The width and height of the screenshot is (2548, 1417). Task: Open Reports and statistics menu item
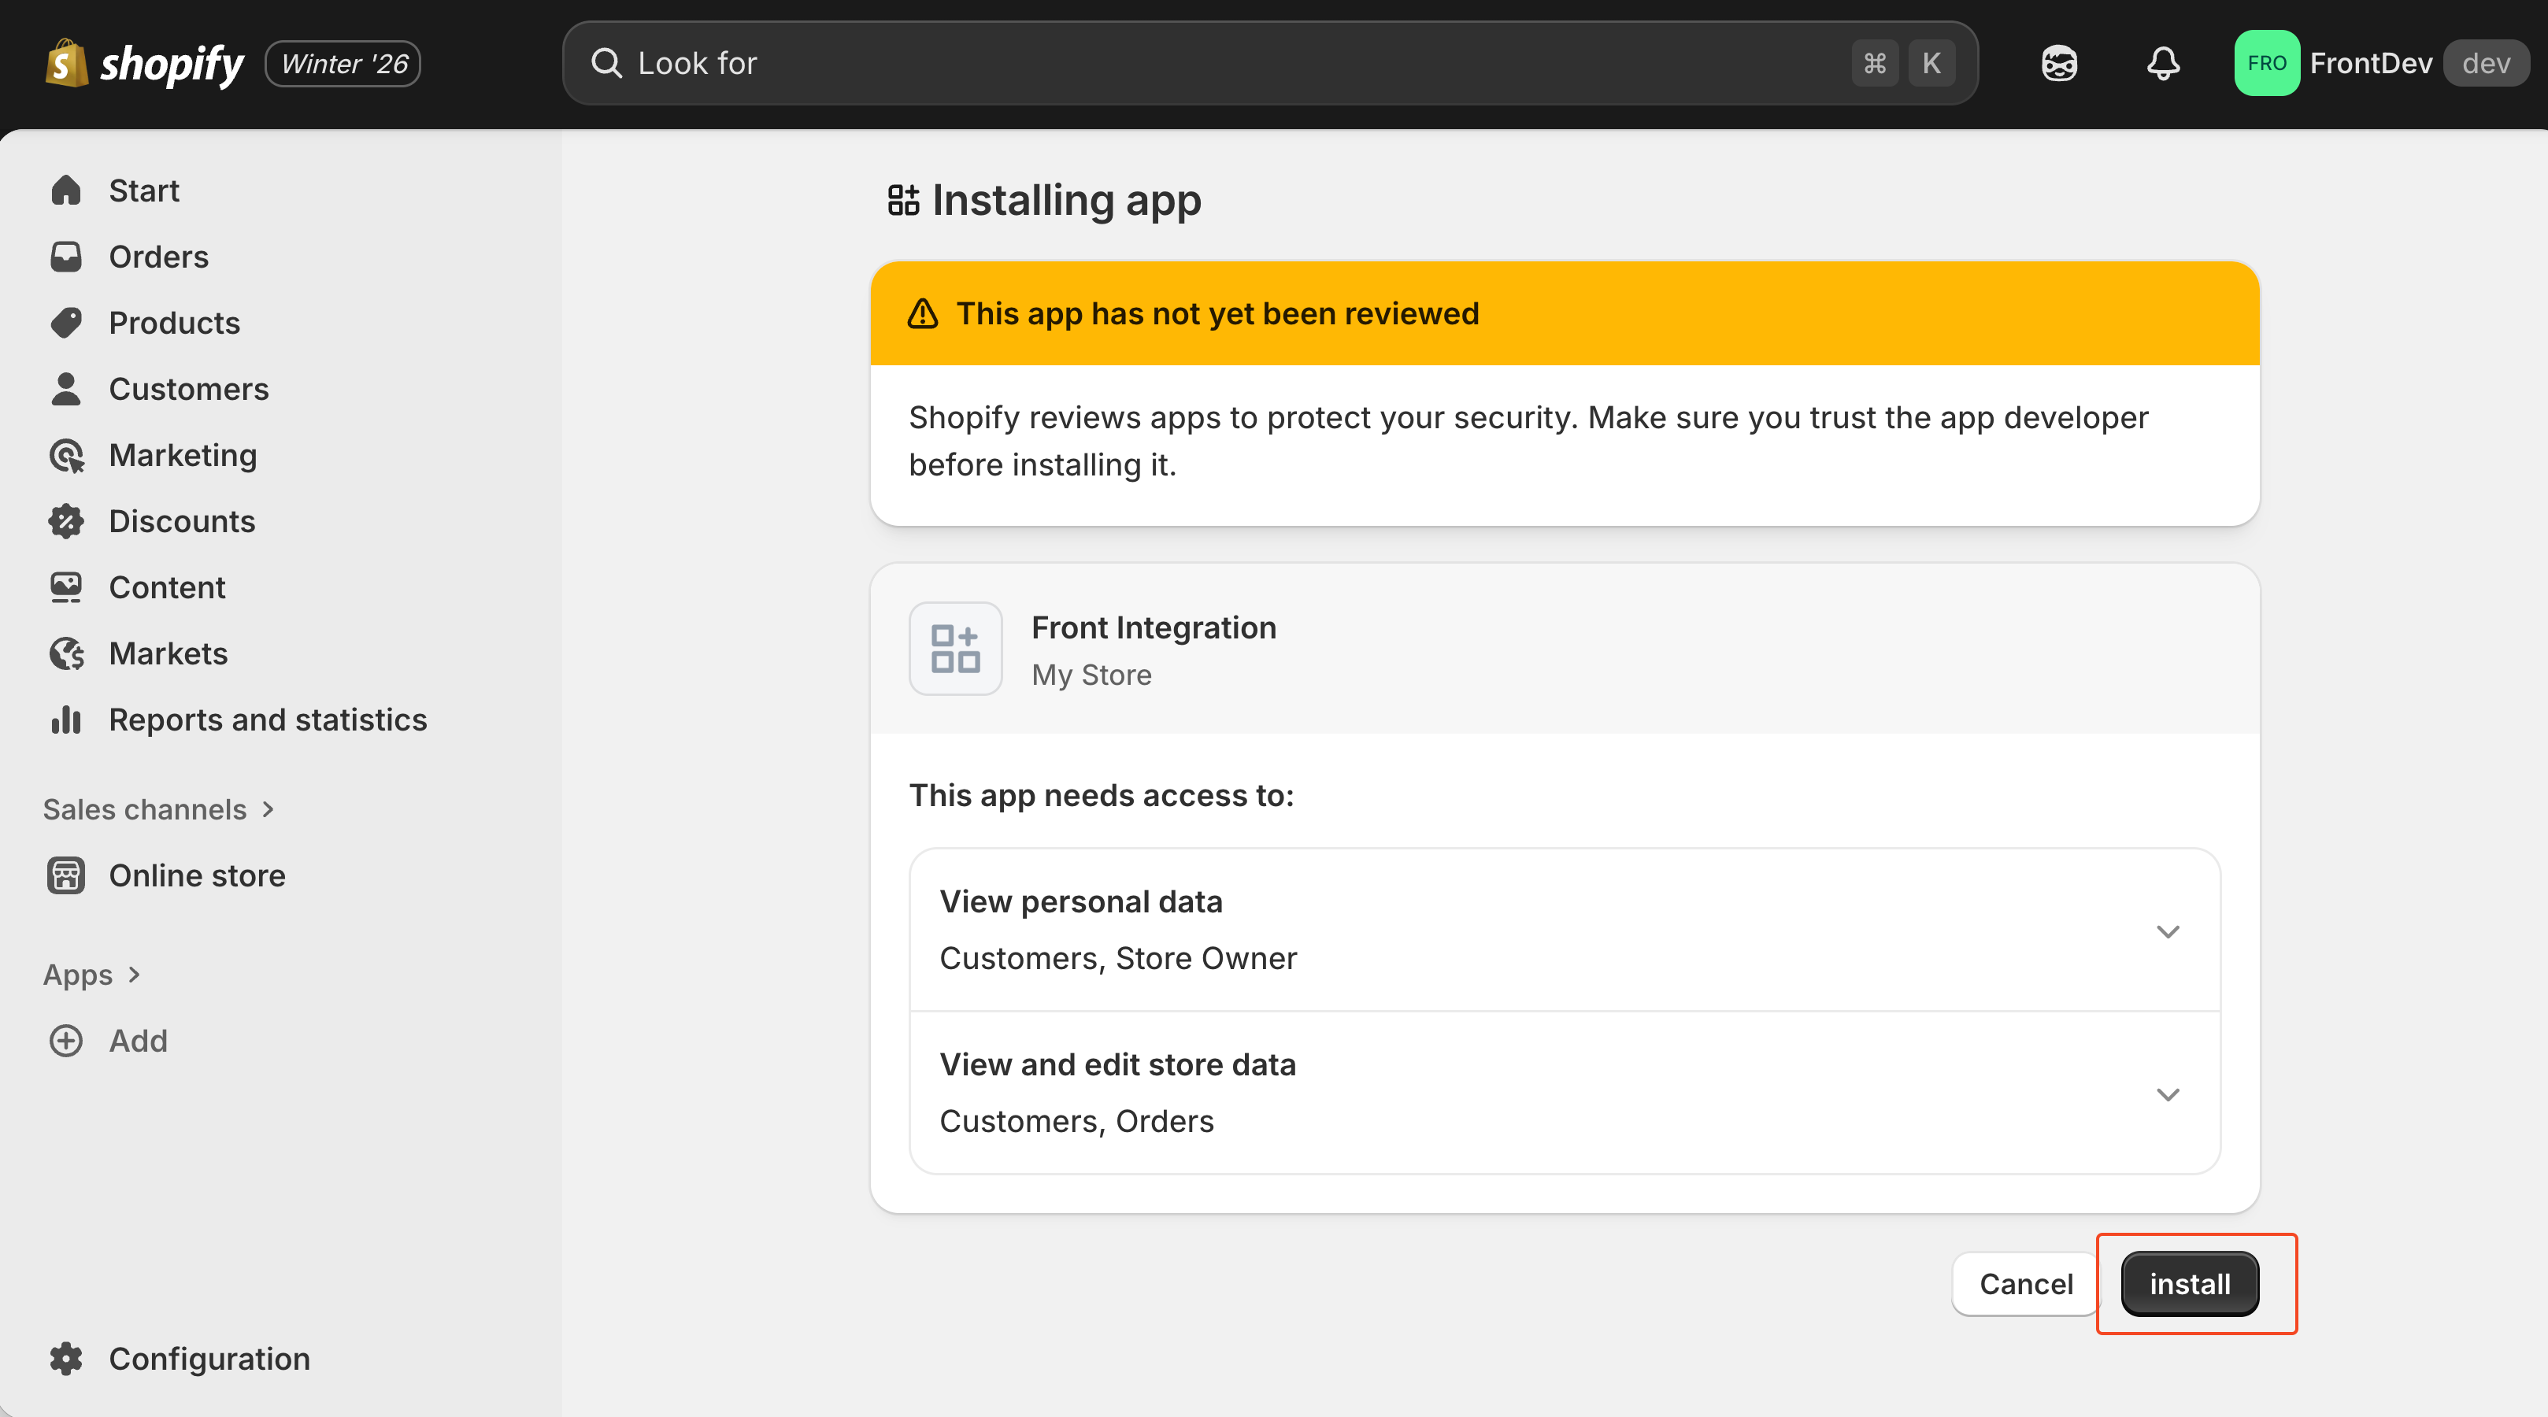pos(267,720)
